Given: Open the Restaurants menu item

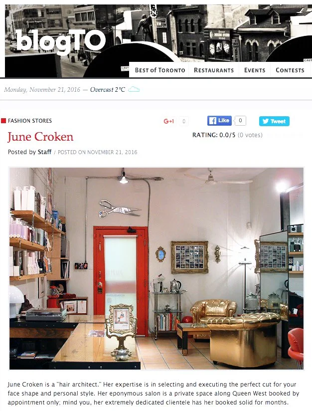Looking at the screenshot, I should [214, 70].
